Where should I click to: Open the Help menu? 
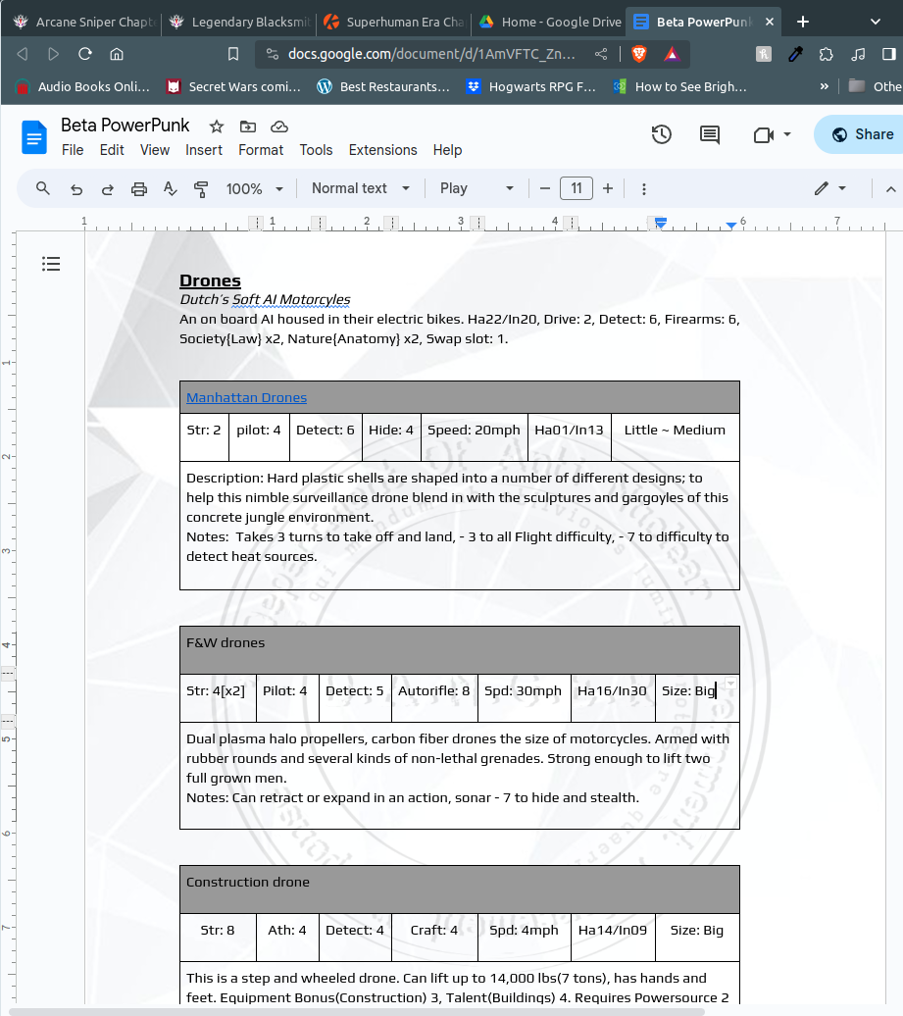tap(448, 150)
